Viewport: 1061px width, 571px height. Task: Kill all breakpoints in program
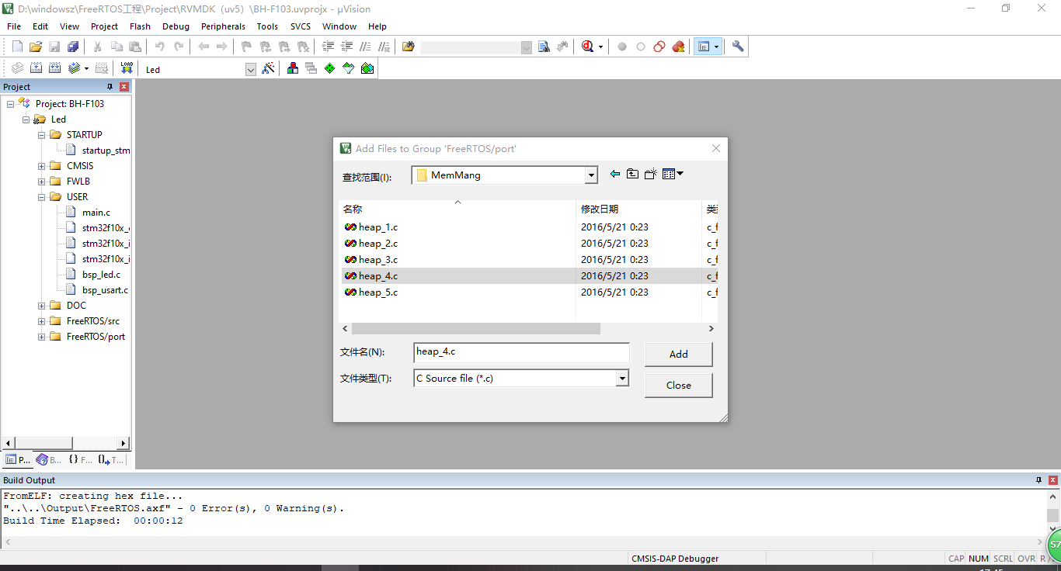[678, 46]
